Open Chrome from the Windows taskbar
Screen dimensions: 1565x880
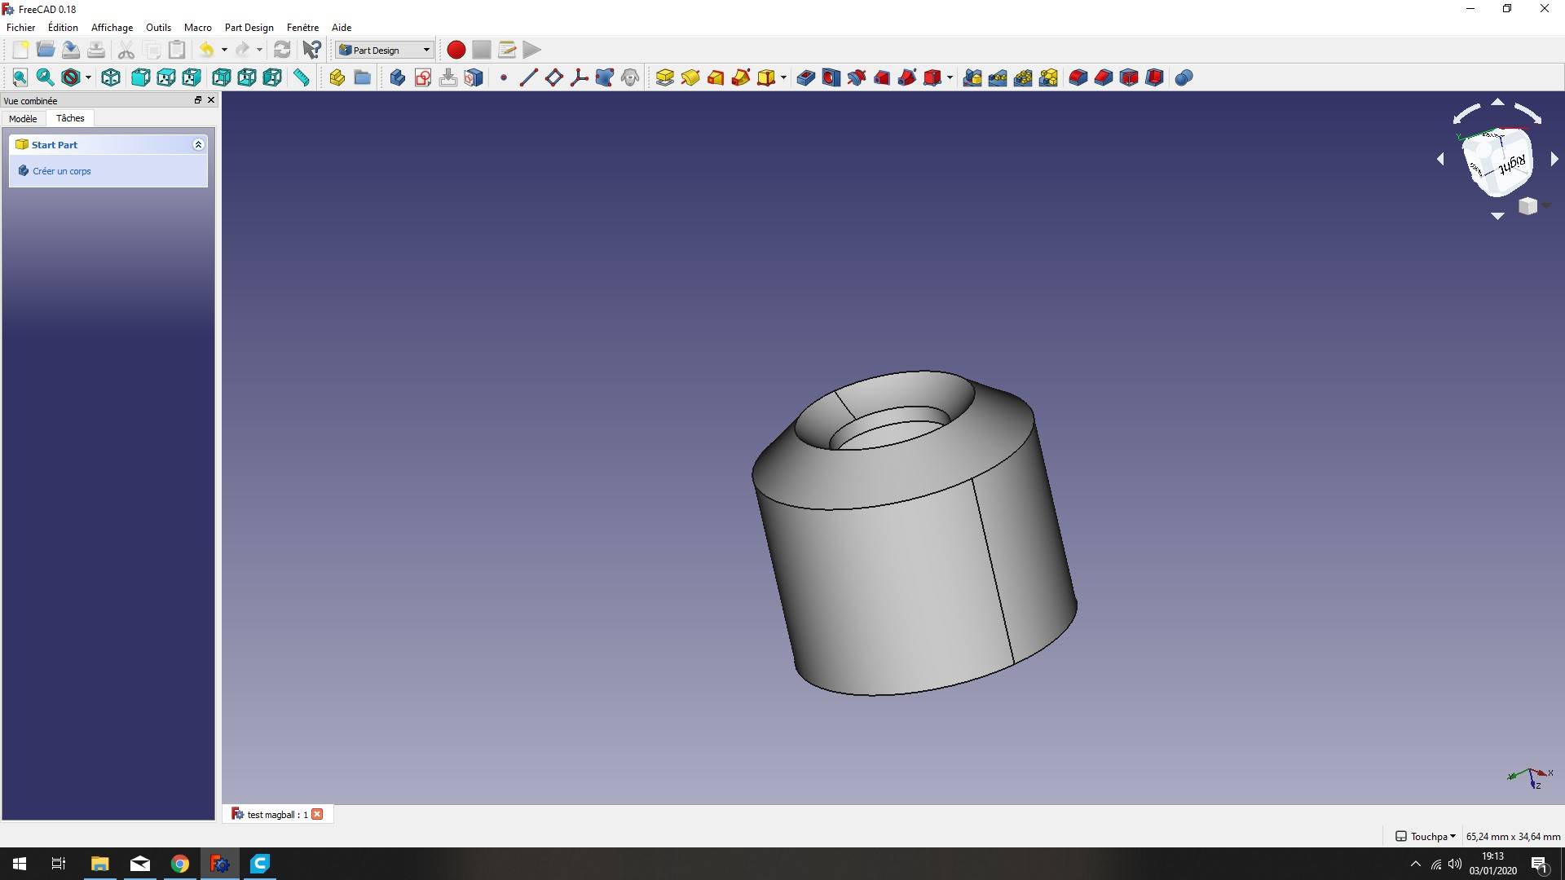[180, 864]
